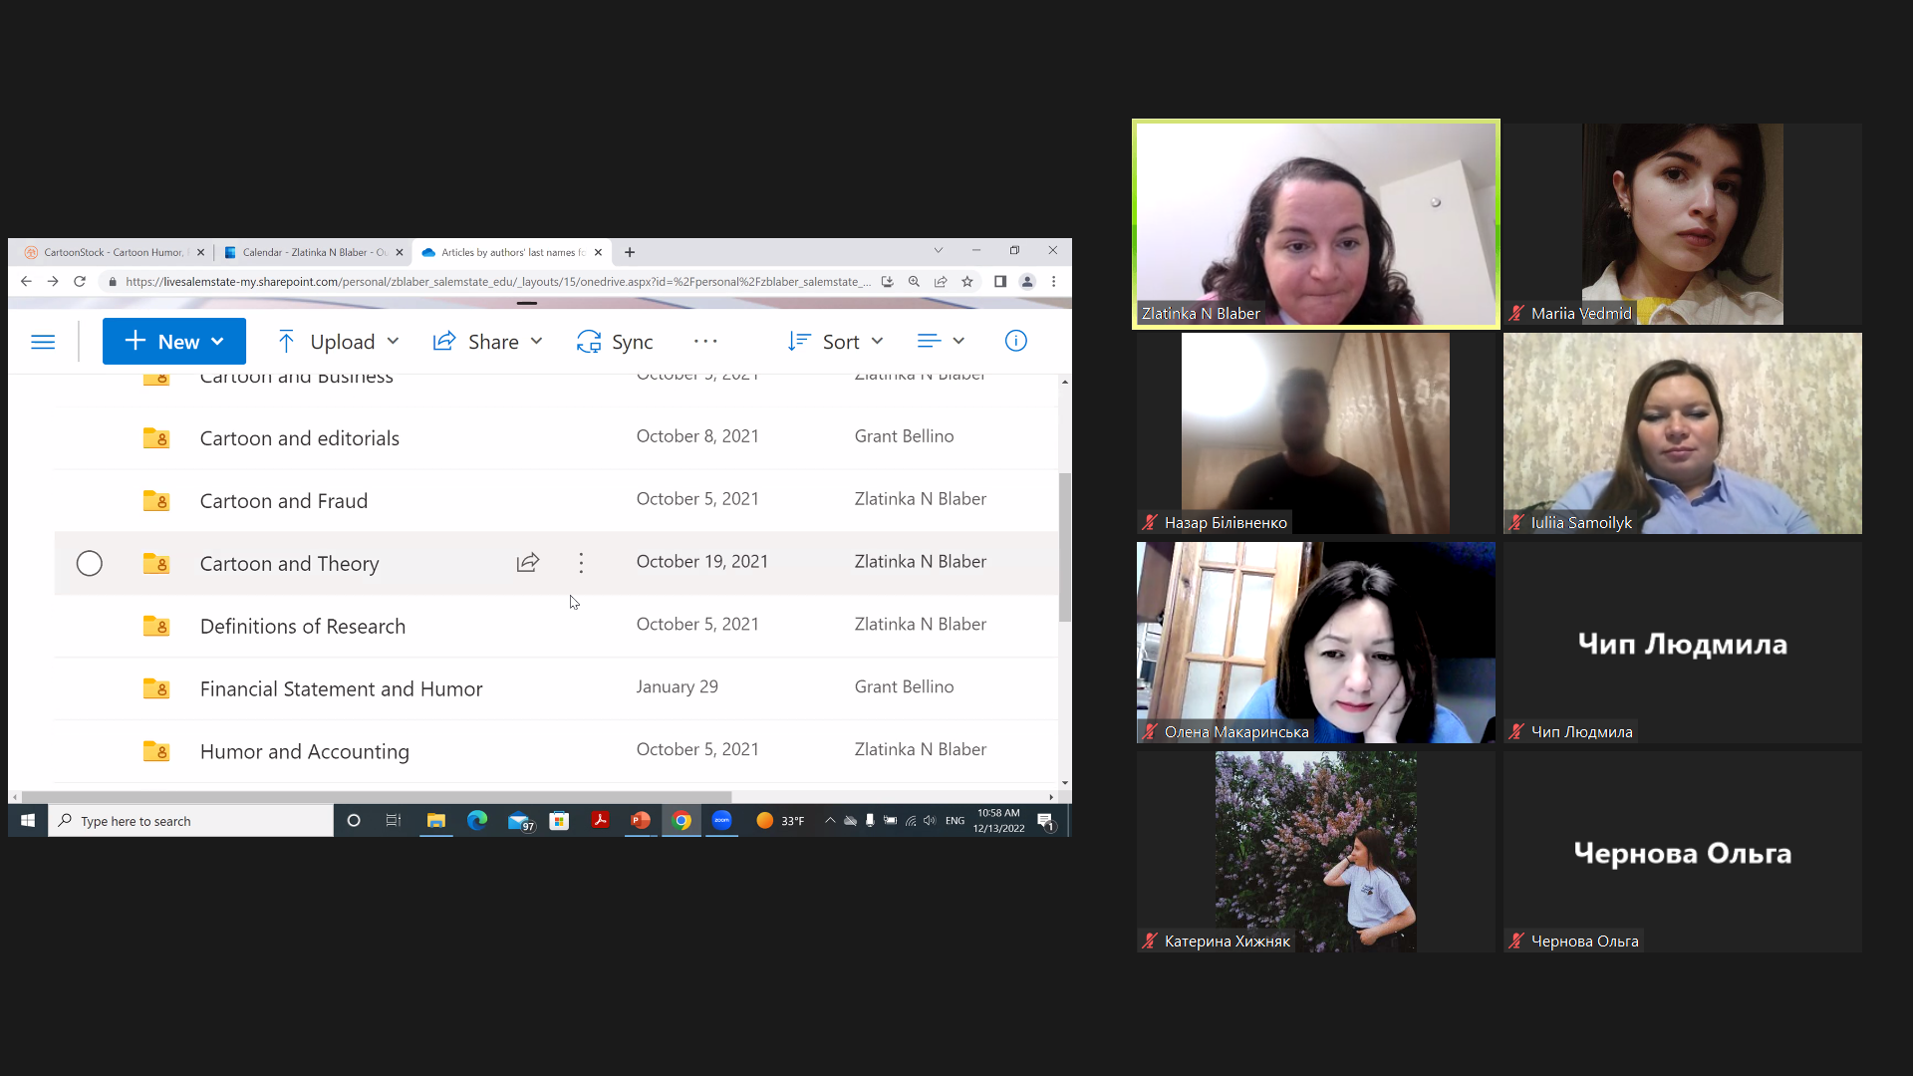Close the Calendar tab
This screenshot has height=1076, width=1913.
[x=400, y=252]
